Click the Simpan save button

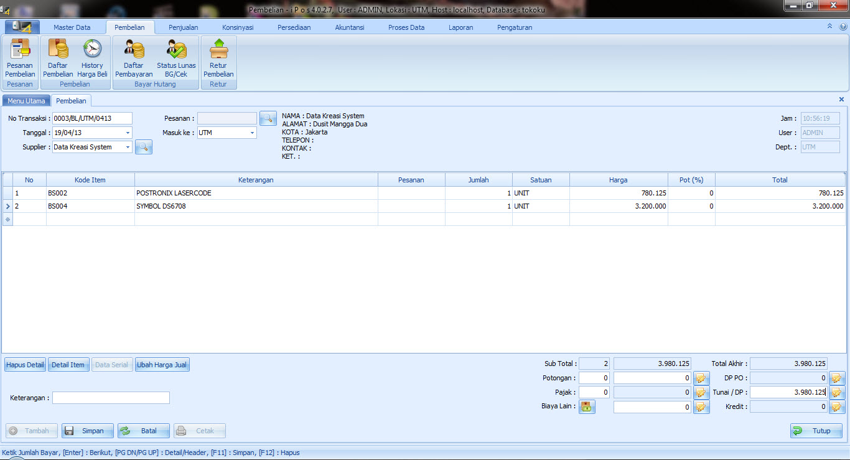pyautogui.click(x=88, y=431)
